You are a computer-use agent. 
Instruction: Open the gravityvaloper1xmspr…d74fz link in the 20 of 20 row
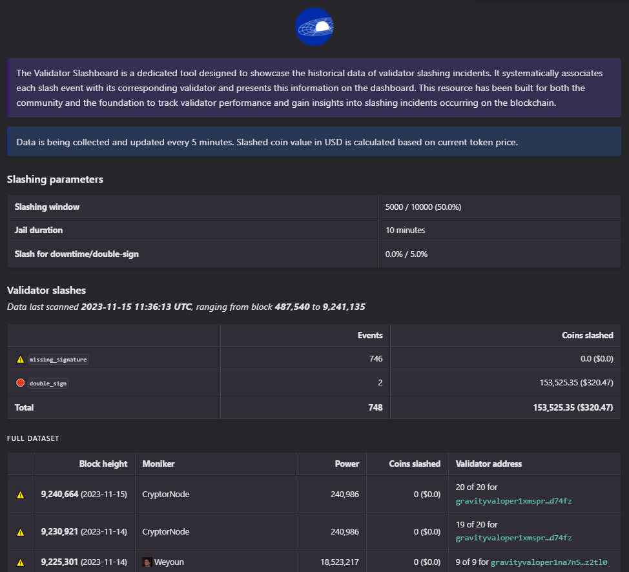(513, 501)
